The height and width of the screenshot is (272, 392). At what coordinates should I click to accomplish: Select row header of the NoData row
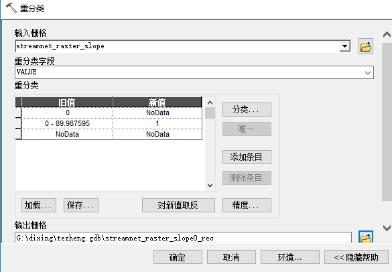coord(18,134)
